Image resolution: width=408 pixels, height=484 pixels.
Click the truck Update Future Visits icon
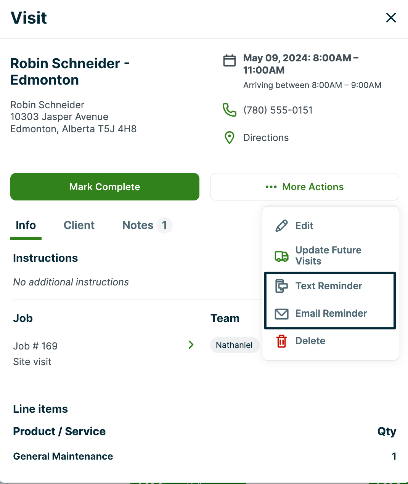(x=281, y=256)
